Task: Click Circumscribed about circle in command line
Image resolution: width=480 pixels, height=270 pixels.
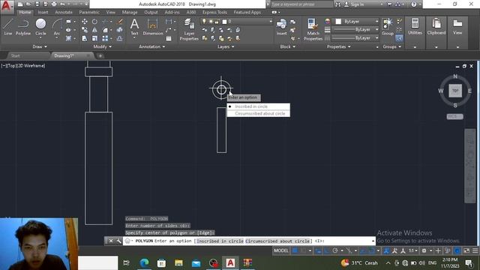Action: (x=277, y=241)
